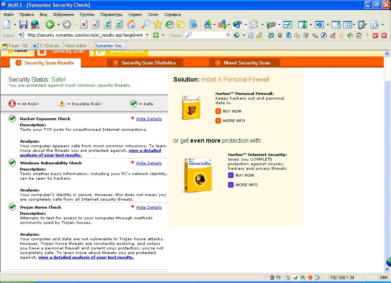Click the orange gear icon in status bar

310,278
